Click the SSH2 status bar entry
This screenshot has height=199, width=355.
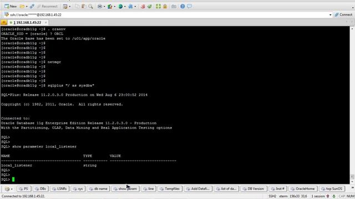pos(272,196)
